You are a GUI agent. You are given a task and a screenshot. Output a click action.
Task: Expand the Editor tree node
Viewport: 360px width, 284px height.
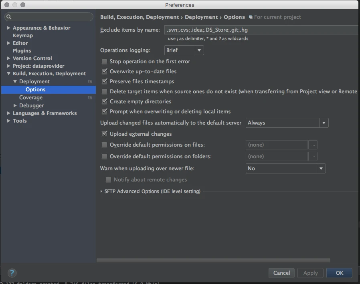[8, 43]
